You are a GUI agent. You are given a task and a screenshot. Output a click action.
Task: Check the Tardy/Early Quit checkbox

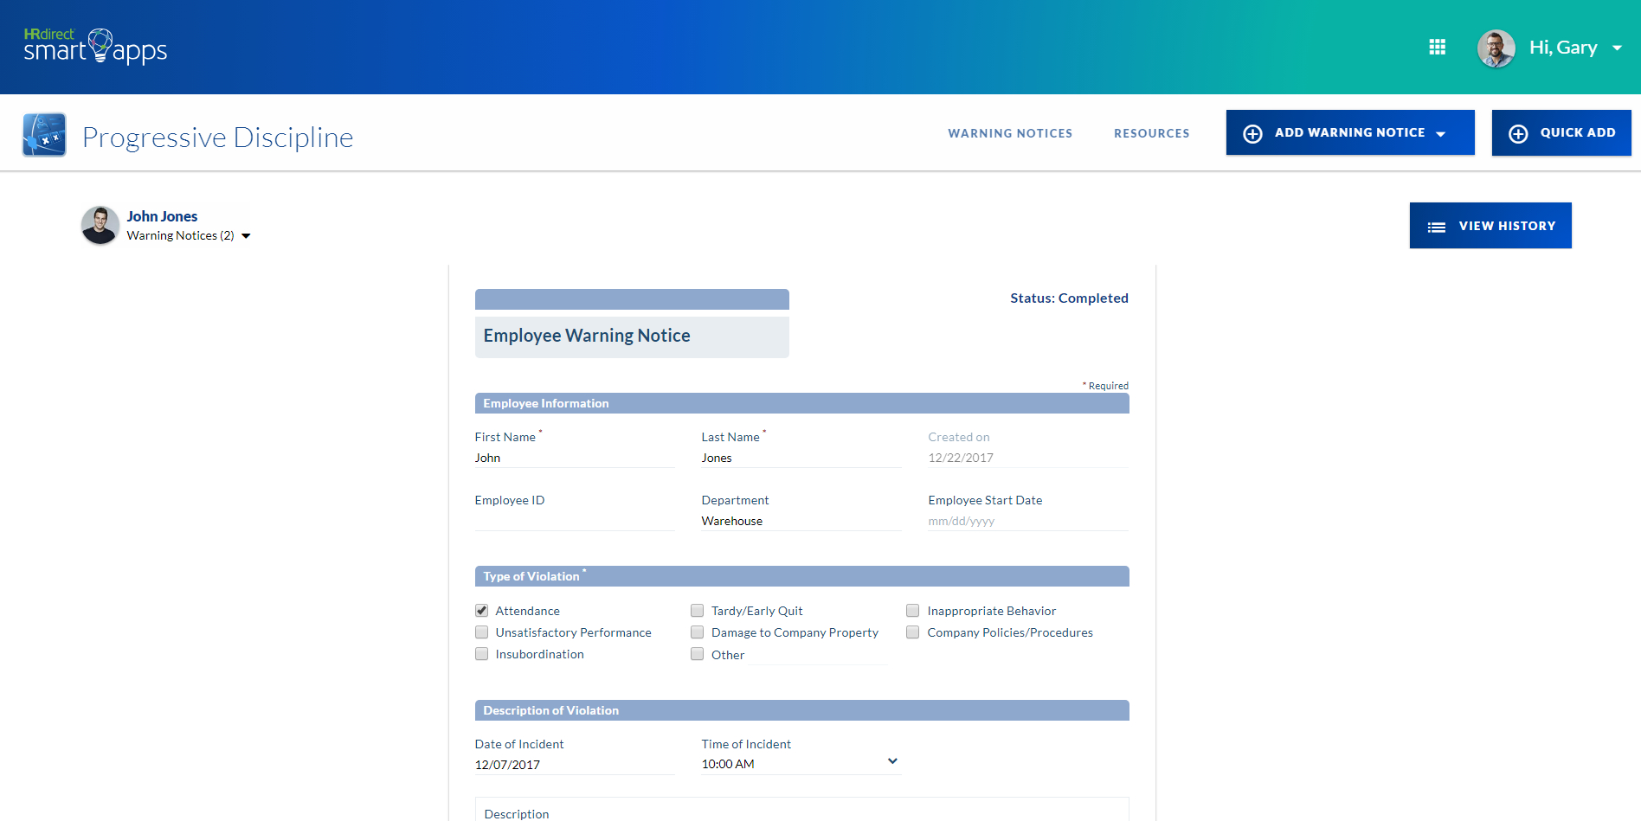coord(698,611)
